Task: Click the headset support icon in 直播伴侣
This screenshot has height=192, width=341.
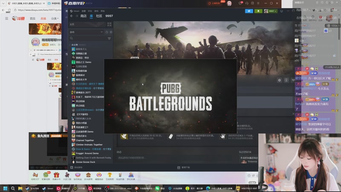Action: click(x=247, y=3)
